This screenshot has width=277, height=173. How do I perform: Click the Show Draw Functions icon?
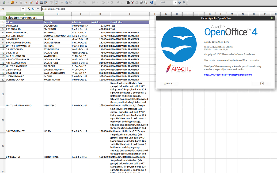[x=122, y=2]
